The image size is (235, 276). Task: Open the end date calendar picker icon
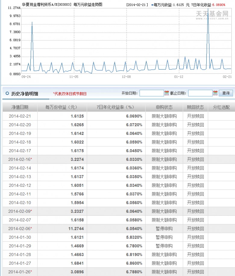(215, 93)
